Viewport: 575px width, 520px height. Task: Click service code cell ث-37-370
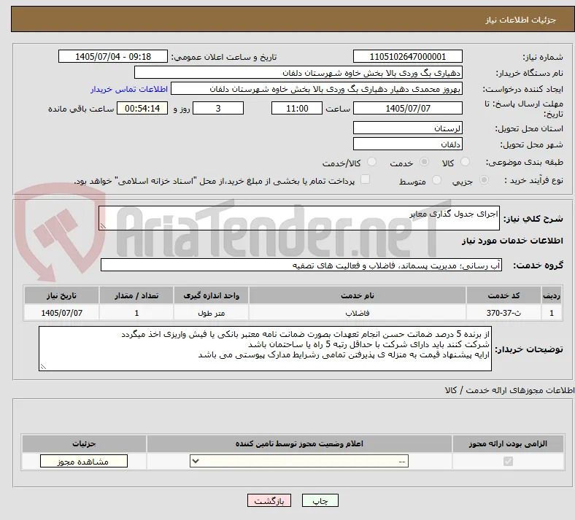503,313
